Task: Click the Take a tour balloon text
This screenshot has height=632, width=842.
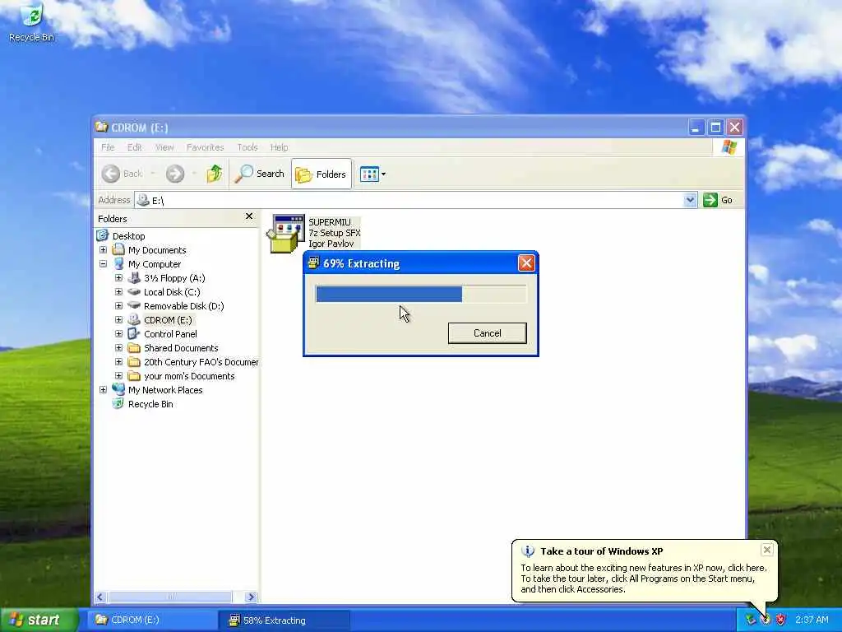Action: pyautogui.click(x=644, y=579)
